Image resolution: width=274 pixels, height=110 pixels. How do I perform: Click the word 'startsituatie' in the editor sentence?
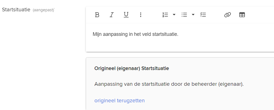point(165,34)
